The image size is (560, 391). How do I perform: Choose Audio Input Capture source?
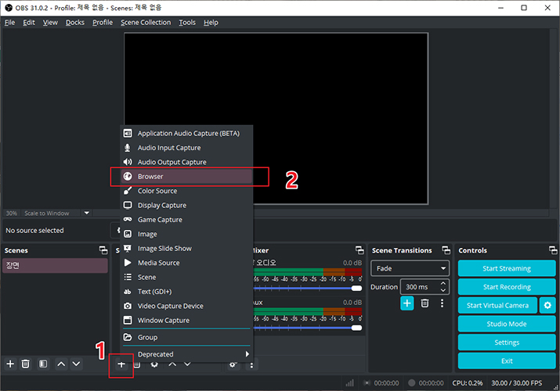[186, 148]
